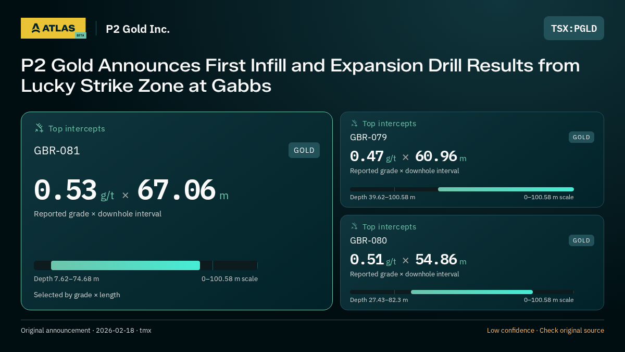Click the 67.06 m interval value
The image size is (625, 352).
tap(183, 191)
